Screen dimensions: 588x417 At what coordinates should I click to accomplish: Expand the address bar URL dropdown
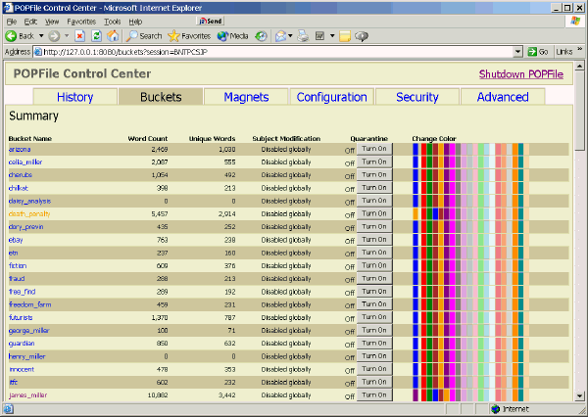tap(517, 52)
